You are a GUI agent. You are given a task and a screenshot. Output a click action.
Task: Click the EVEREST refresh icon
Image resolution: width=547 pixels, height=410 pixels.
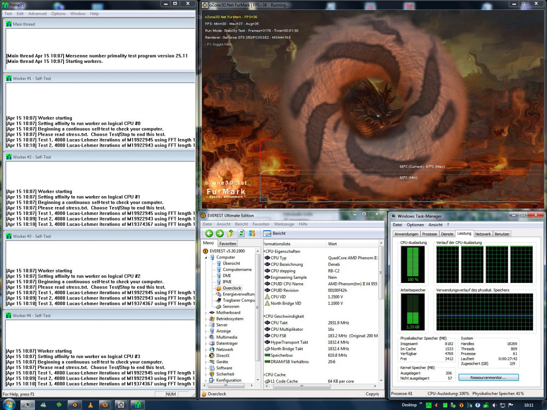241,234
